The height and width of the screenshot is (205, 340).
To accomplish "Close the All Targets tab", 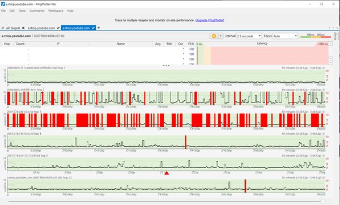I will pos(23,28).
